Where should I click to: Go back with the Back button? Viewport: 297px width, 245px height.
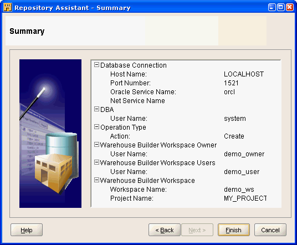click(165, 230)
